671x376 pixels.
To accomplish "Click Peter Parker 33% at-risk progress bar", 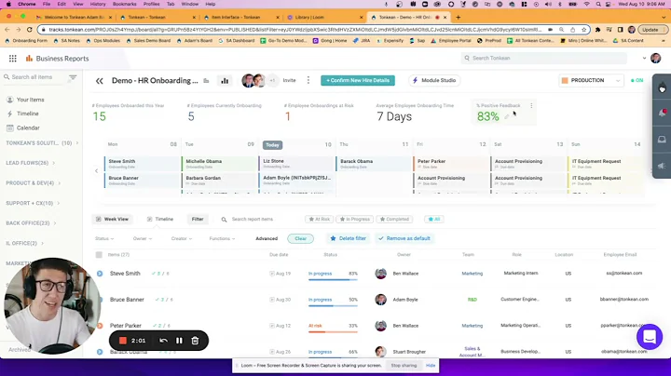I will coord(333,332).
